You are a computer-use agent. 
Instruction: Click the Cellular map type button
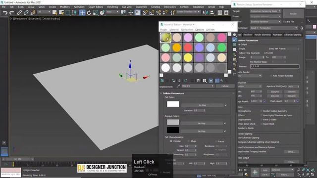(225, 86)
